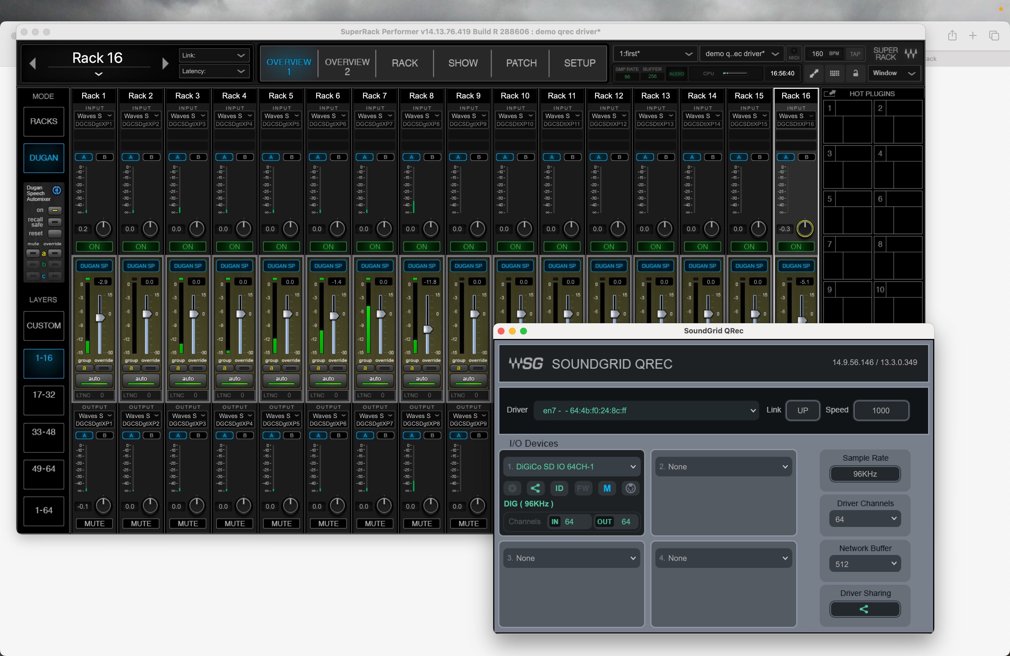This screenshot has width=1010, height=656.
Task: Click the MIDI connector icon on DiGiCo device
Action: click(x=631, y=488)
